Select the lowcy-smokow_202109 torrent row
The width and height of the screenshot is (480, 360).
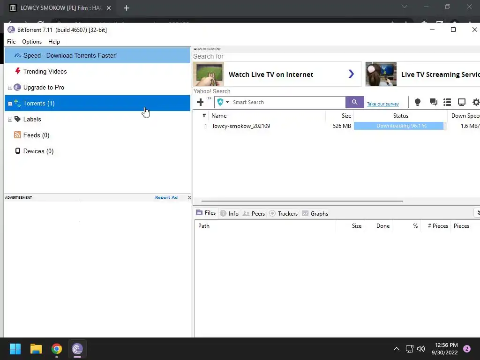tap(337, 126)
